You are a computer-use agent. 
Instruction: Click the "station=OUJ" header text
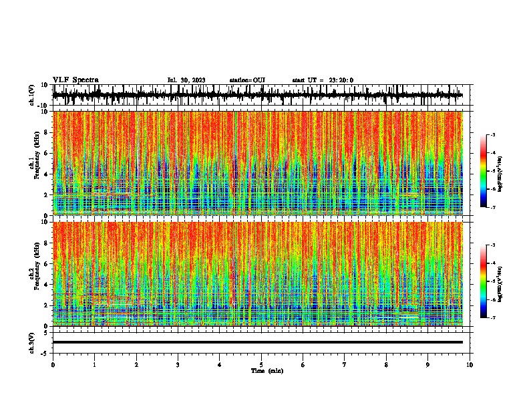247,80
